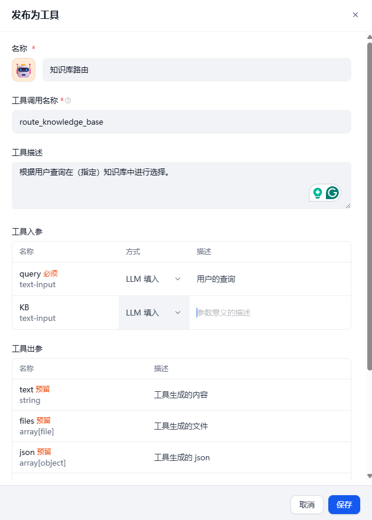Select the text output description 工具生成的内容

[181, 395]
